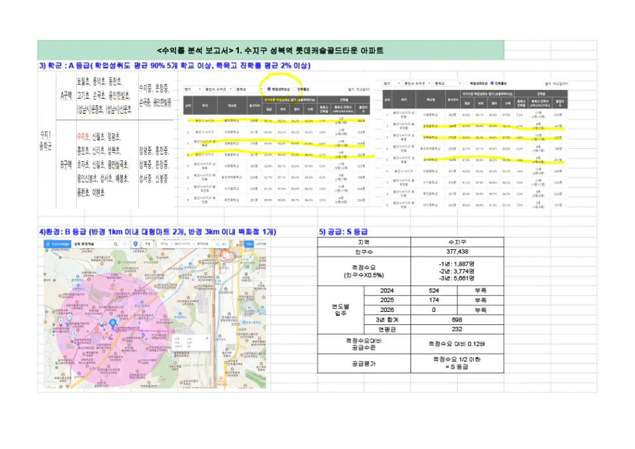
Task: Click the 524 supply value for 2024
Action: (434, 290)
